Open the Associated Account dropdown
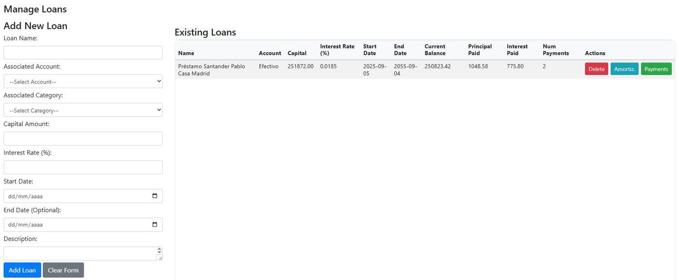Viewport: 679px width, 280px height. [x=82, y=81]
